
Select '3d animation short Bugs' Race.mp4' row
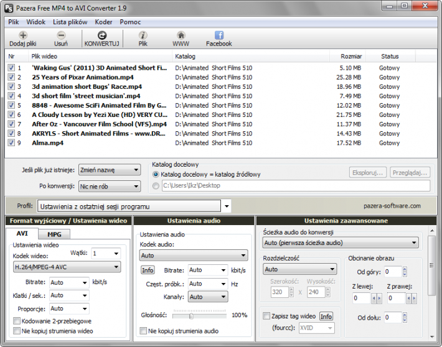[x=221, y=86]
